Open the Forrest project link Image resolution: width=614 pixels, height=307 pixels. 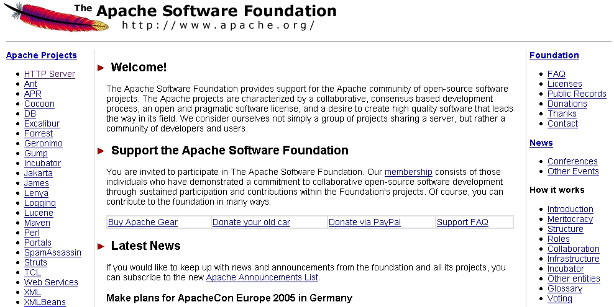39,133
